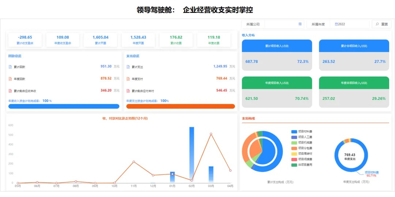
Task: Toggle 项目周转材 legend entry
Action: (x=302, y=154)
